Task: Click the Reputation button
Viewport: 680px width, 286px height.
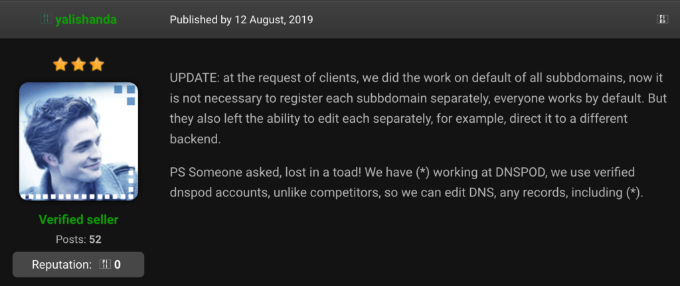Action: [78, 264]
